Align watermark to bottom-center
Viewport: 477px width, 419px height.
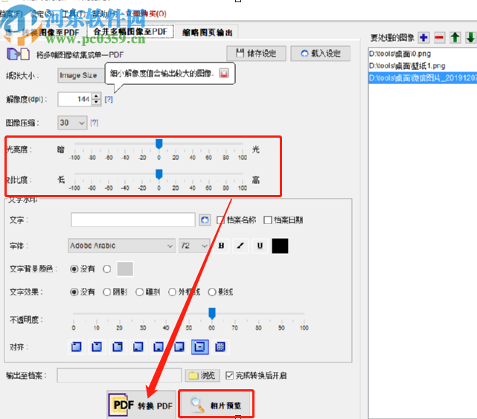[159, 347]
